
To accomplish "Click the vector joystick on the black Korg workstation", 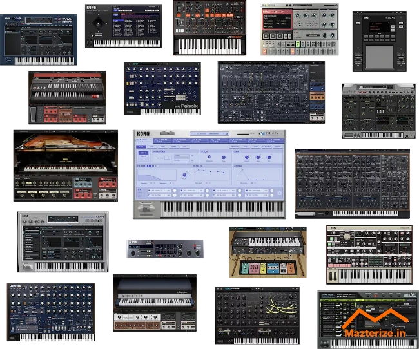I will pos(99,23).
